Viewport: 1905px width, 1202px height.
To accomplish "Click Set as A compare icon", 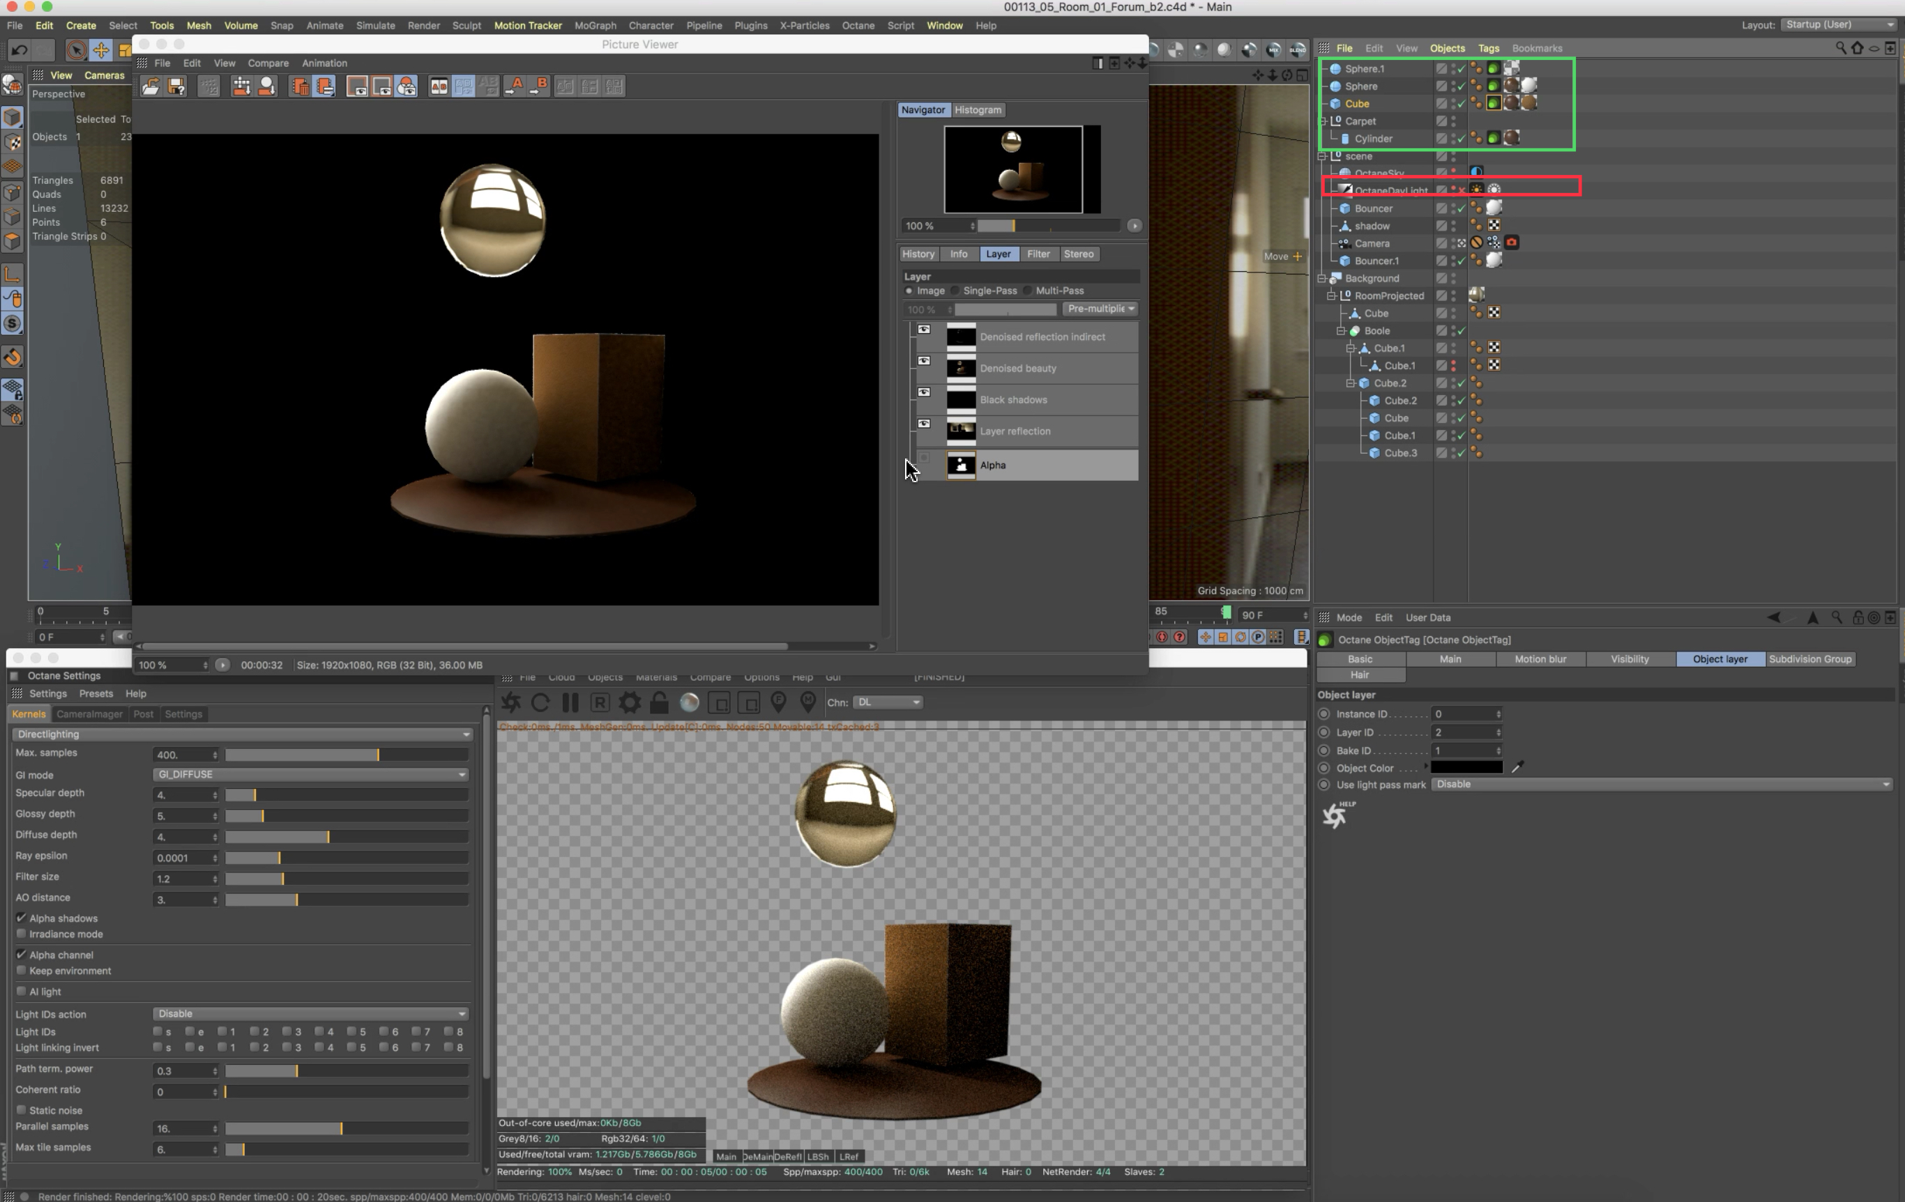I will click(x=514, y=86).
